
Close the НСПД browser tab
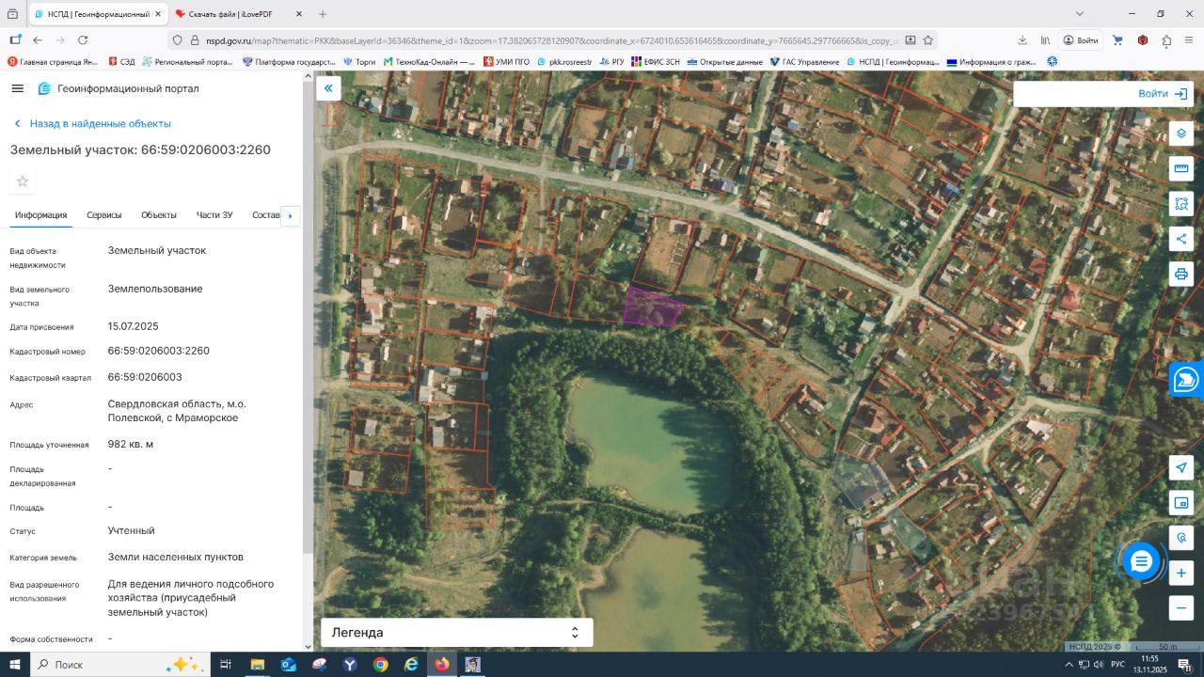158,14
